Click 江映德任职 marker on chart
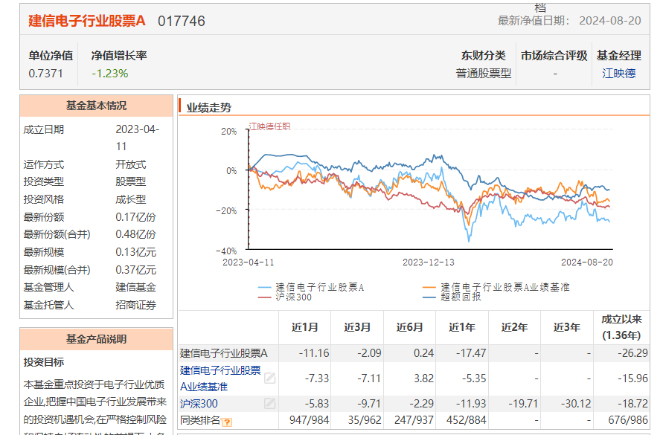 click(x=269, y=126)
